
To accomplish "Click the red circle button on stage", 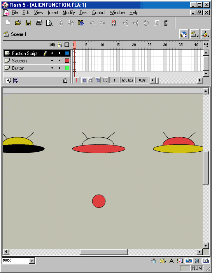I will coord(99,201).
